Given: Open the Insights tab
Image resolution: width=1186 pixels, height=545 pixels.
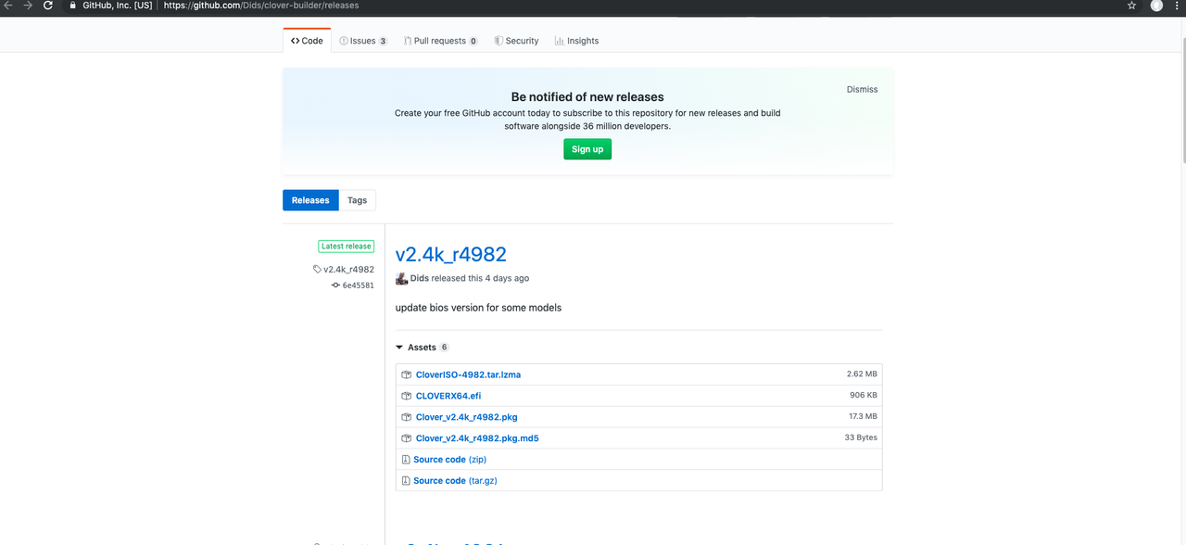Looking at the screenshot, I should 576,41.
